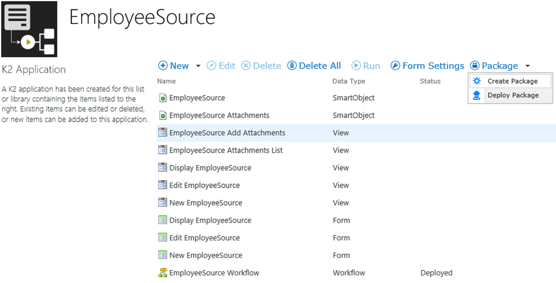556x283 pixels.
Task: Select the EmployeeSource Add Attachments row
Action: click(x=227, y=133)
